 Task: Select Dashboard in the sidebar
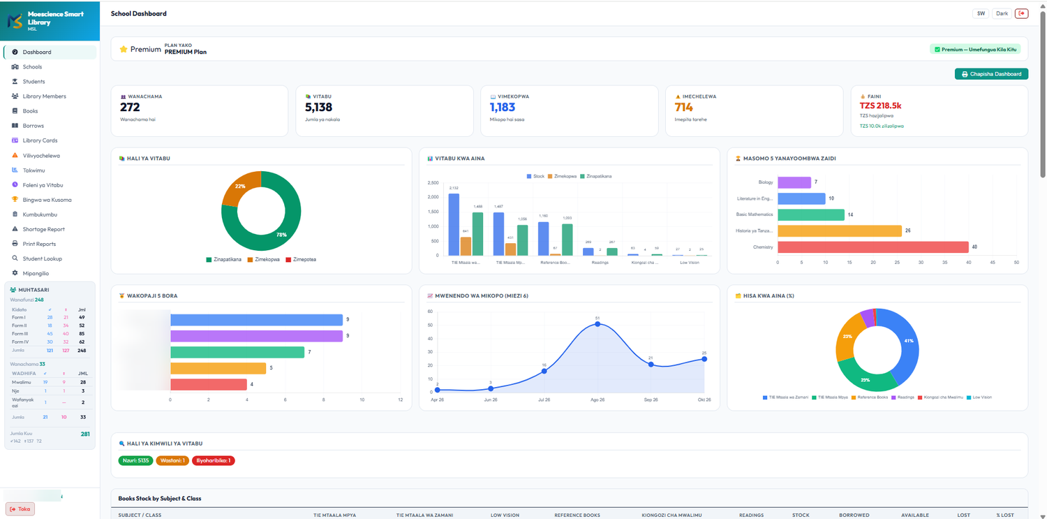50,52
